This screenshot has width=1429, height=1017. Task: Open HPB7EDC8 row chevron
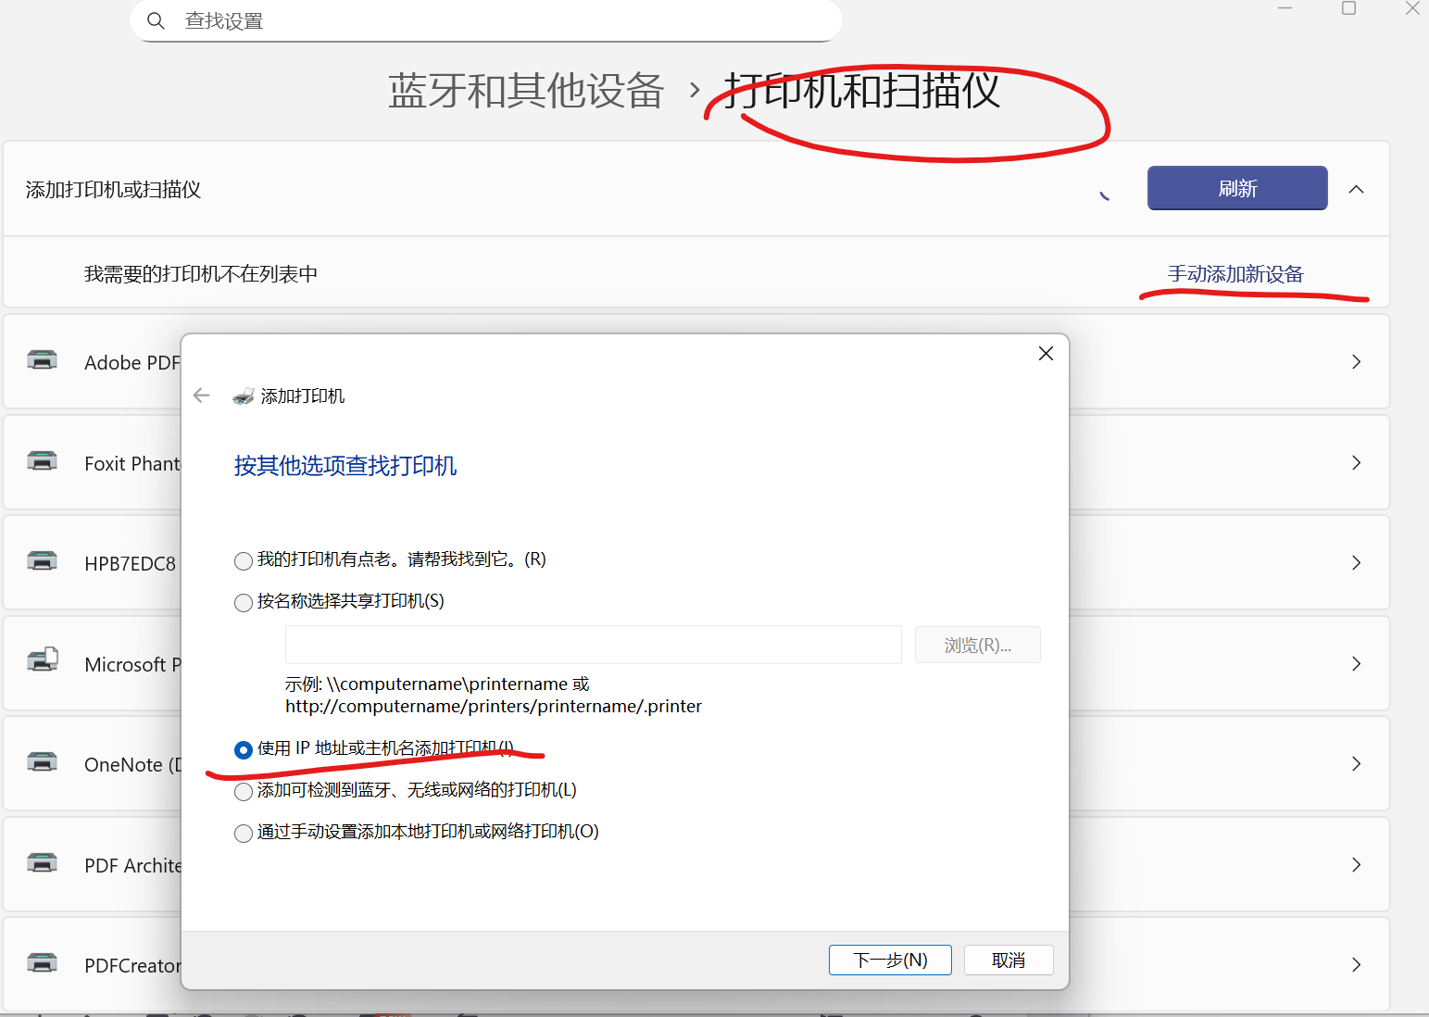point(1356,562)
